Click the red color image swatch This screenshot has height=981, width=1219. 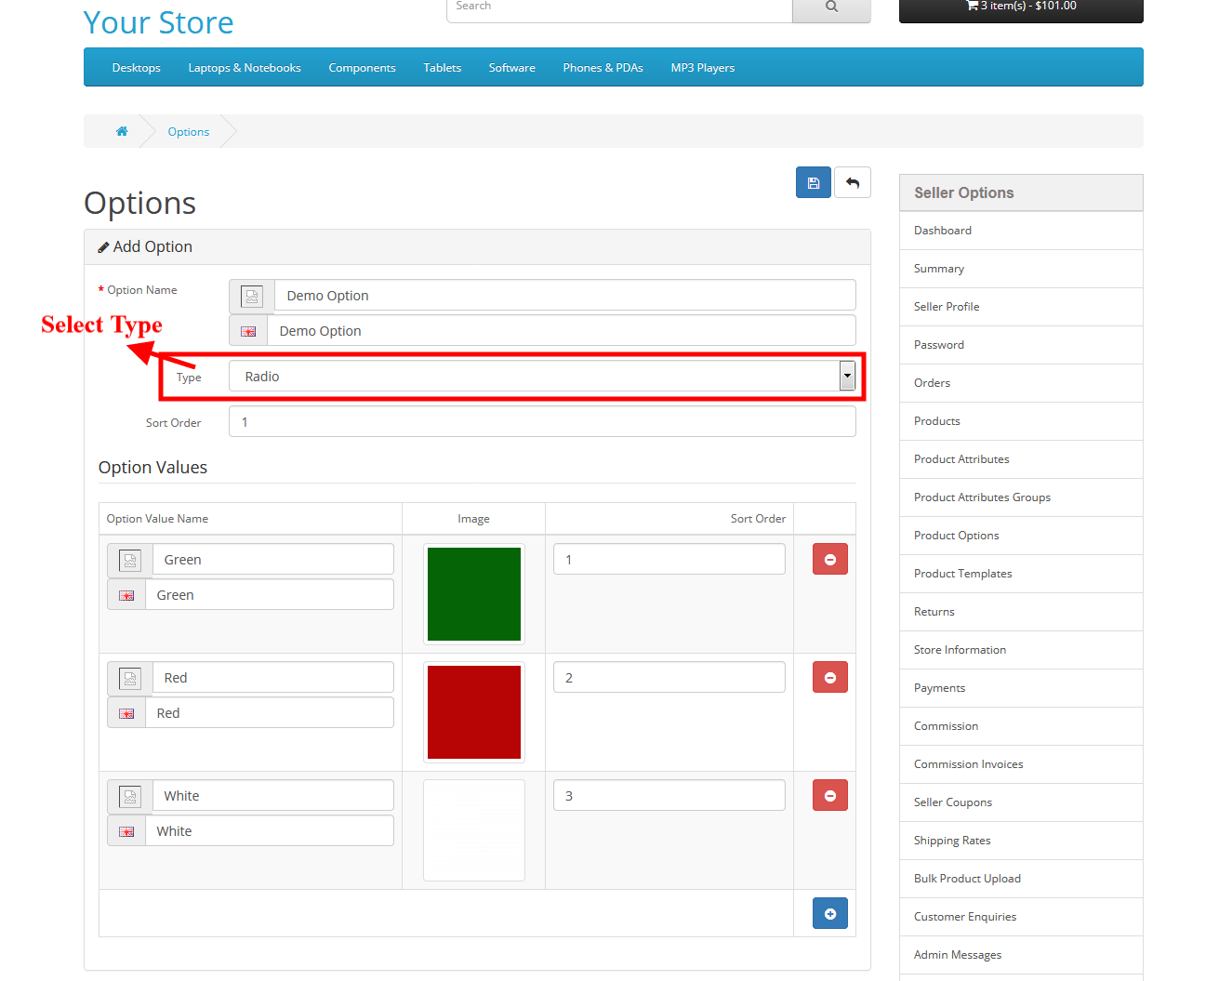coord(474,712)
